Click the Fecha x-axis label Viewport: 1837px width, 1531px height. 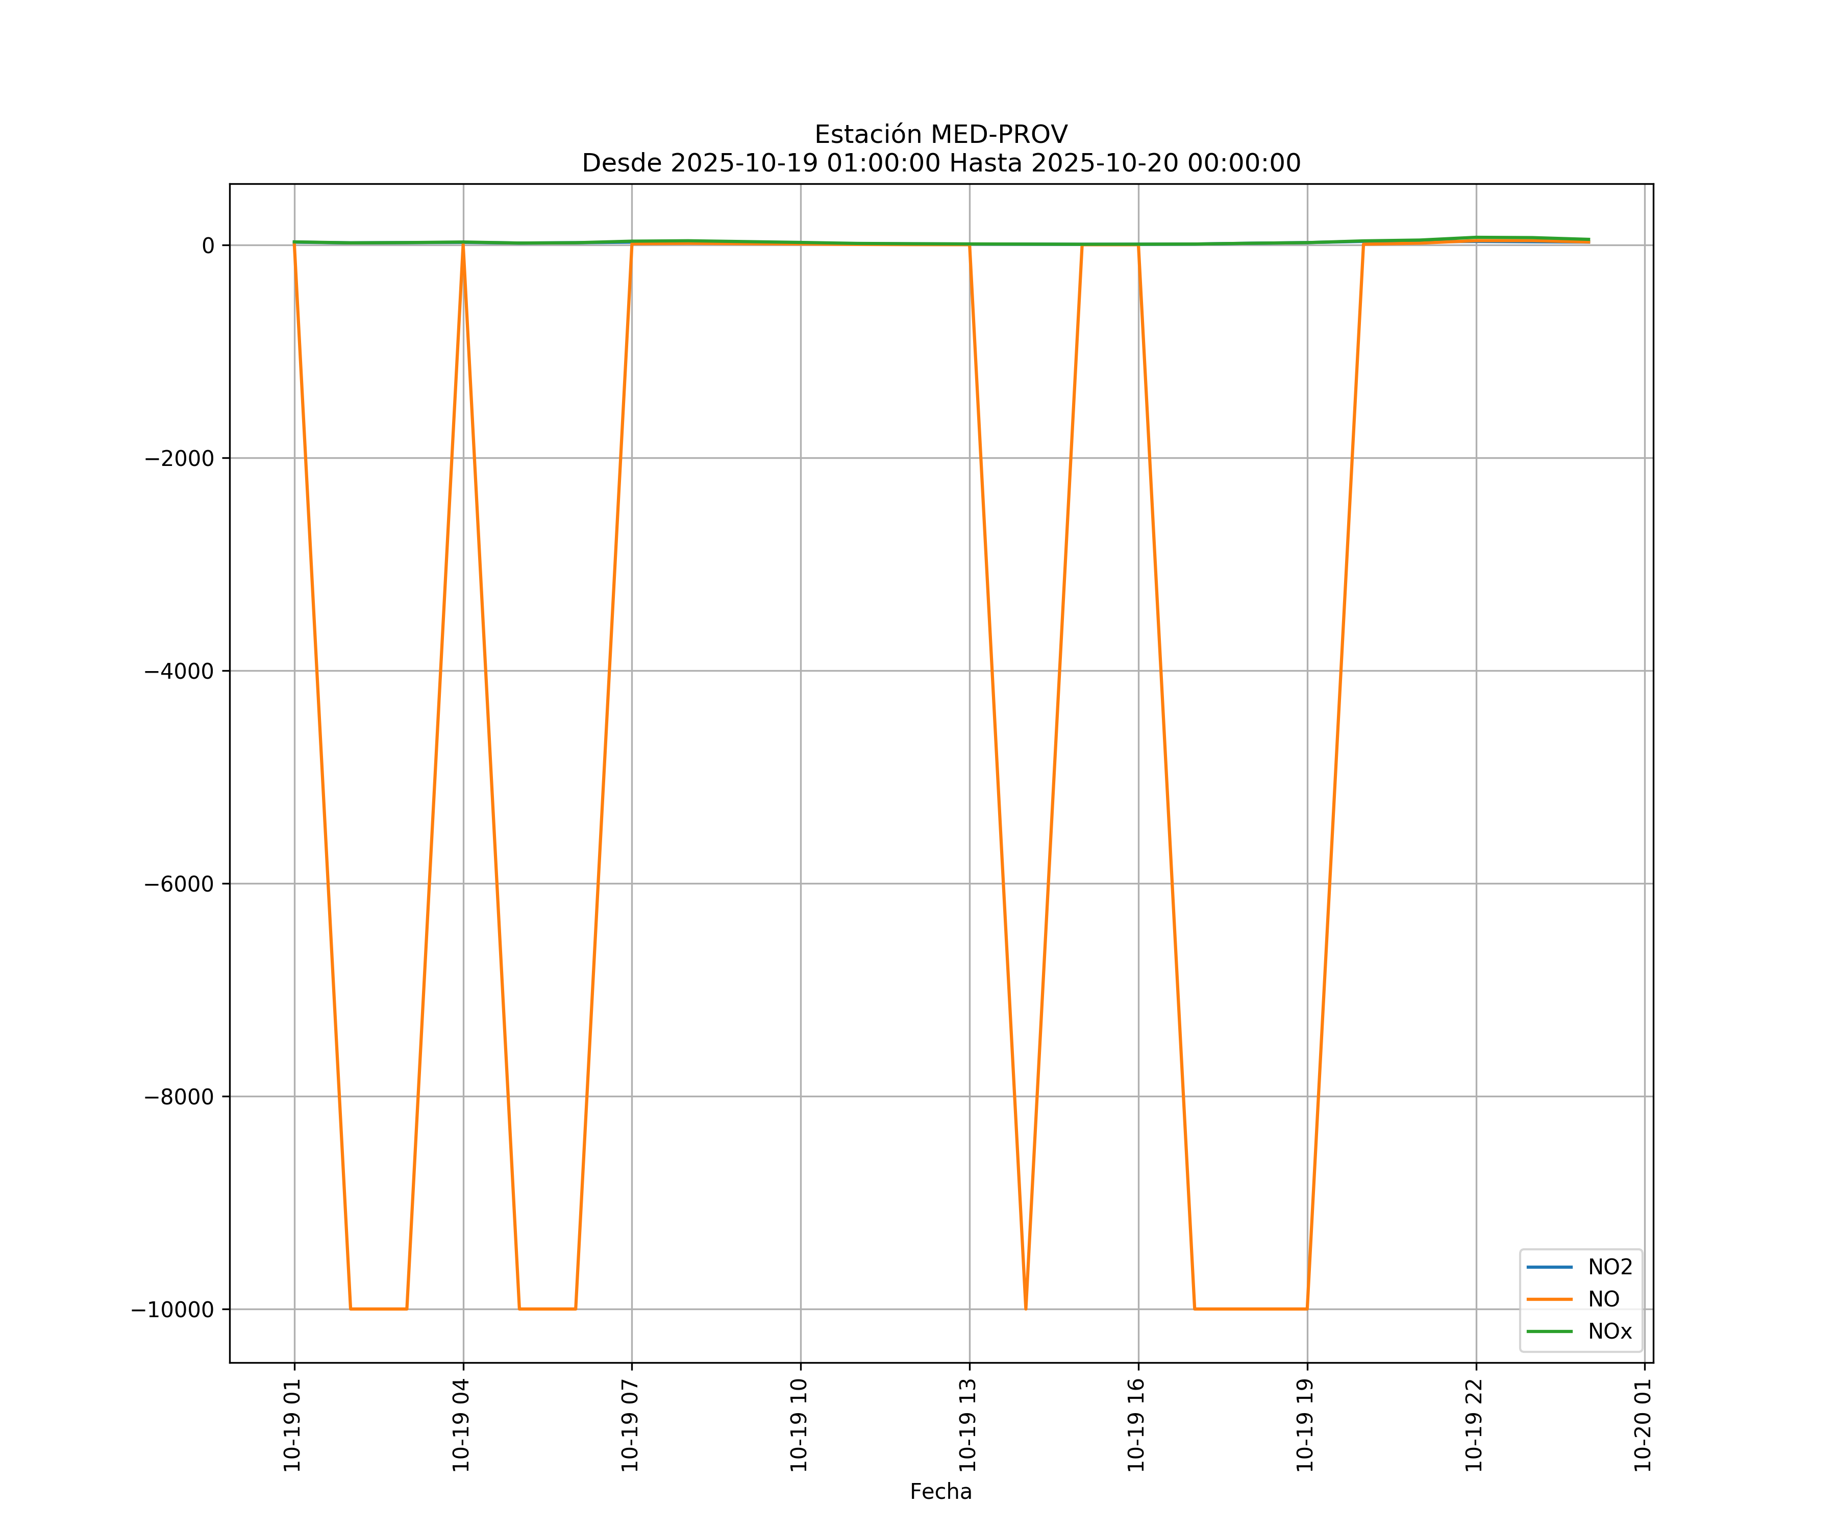pos(940,1492)
